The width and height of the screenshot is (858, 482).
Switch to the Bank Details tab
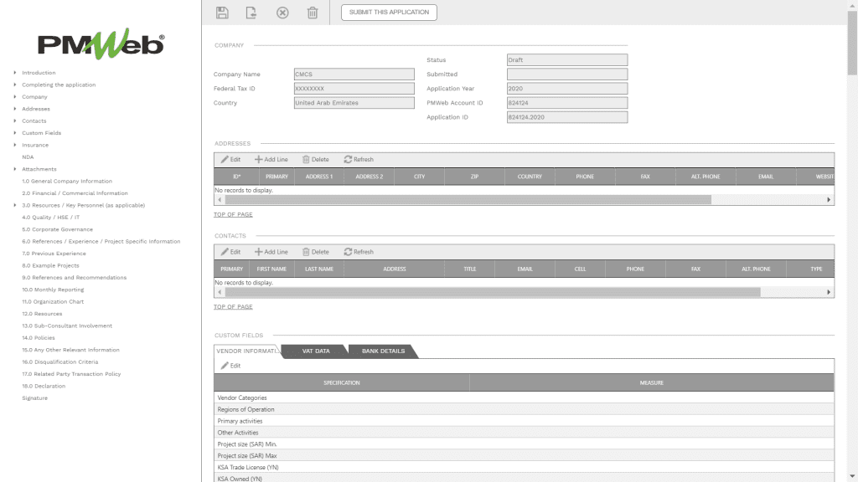tap(383, 351)
